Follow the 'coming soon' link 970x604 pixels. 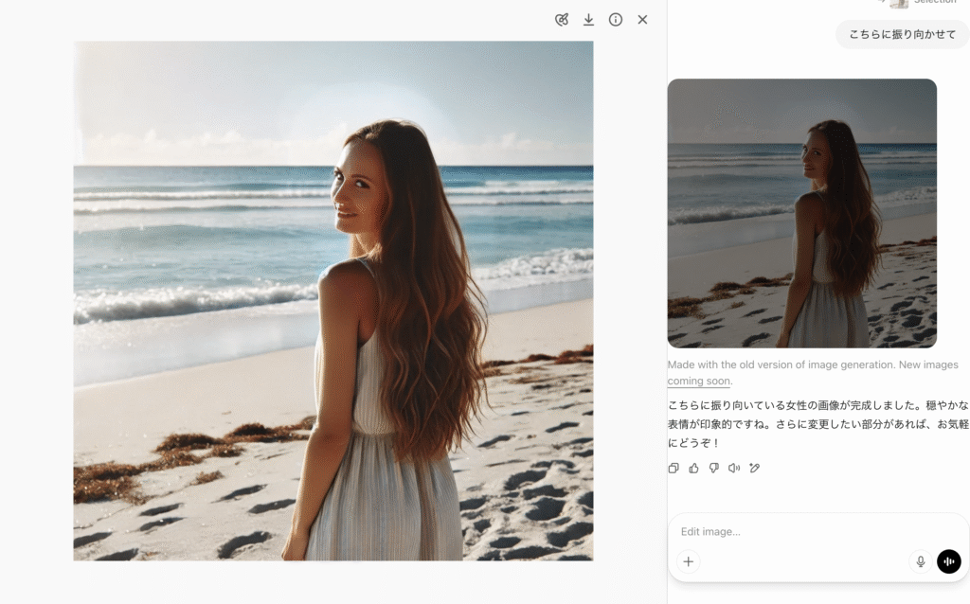coord(698,381)
